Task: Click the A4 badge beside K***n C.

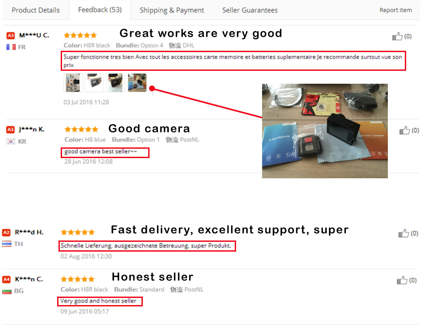Action: [x=7, y=279]
